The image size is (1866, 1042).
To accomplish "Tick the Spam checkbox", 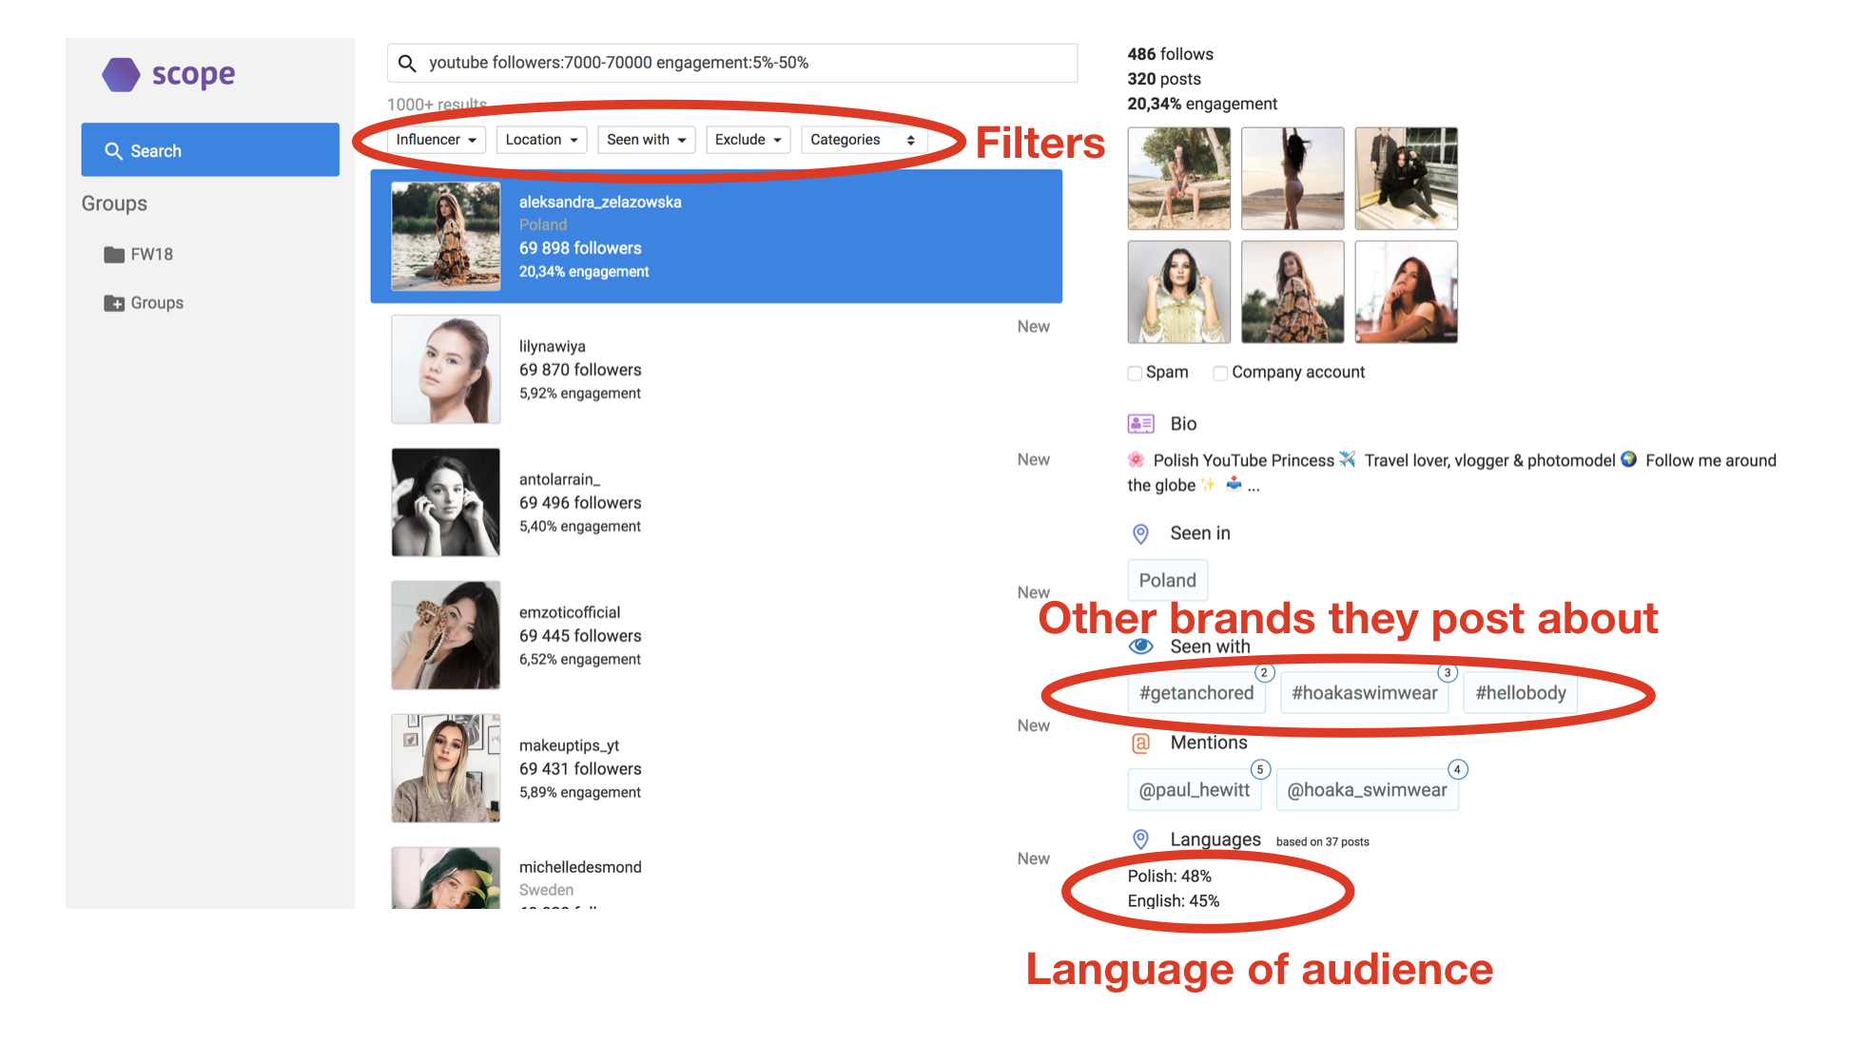I will tap(1135, 373).
